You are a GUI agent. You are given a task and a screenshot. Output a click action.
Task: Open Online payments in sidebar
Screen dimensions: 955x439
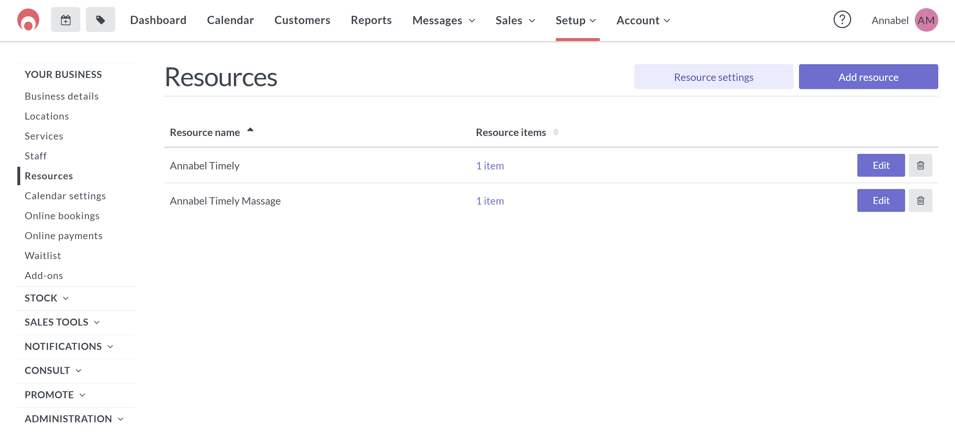tap(63, 236)
